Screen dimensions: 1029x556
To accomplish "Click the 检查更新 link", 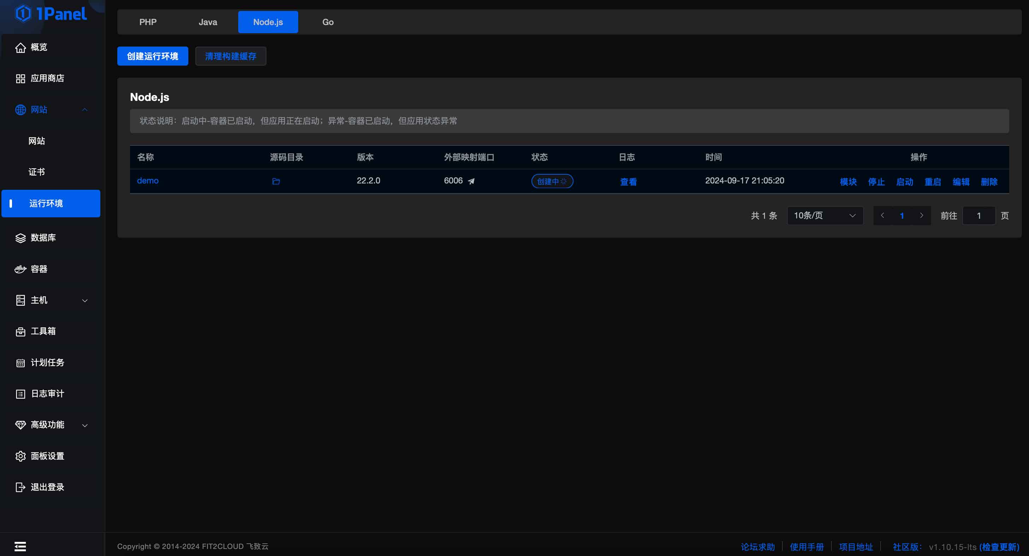I will click(x=999, y=547).
